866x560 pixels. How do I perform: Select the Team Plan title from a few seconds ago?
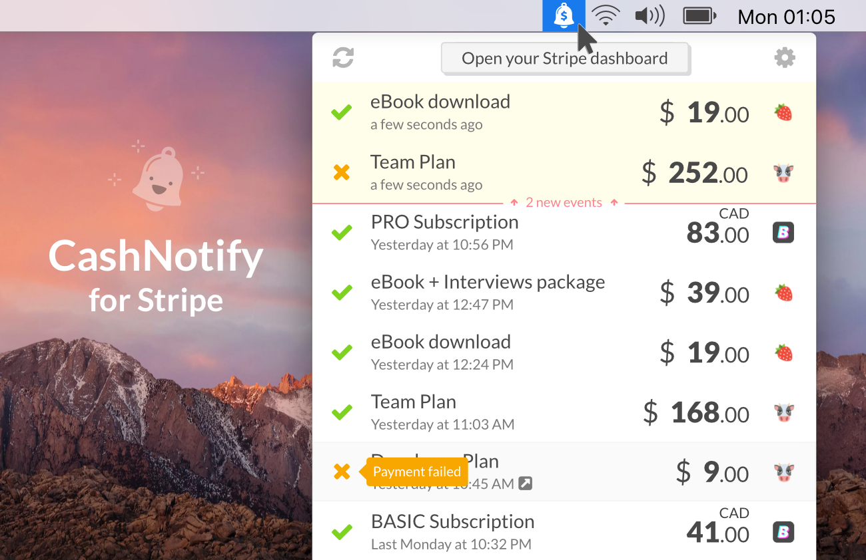point(413,162)
